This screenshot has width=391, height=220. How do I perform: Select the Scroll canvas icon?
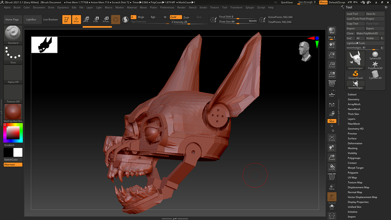332,45
